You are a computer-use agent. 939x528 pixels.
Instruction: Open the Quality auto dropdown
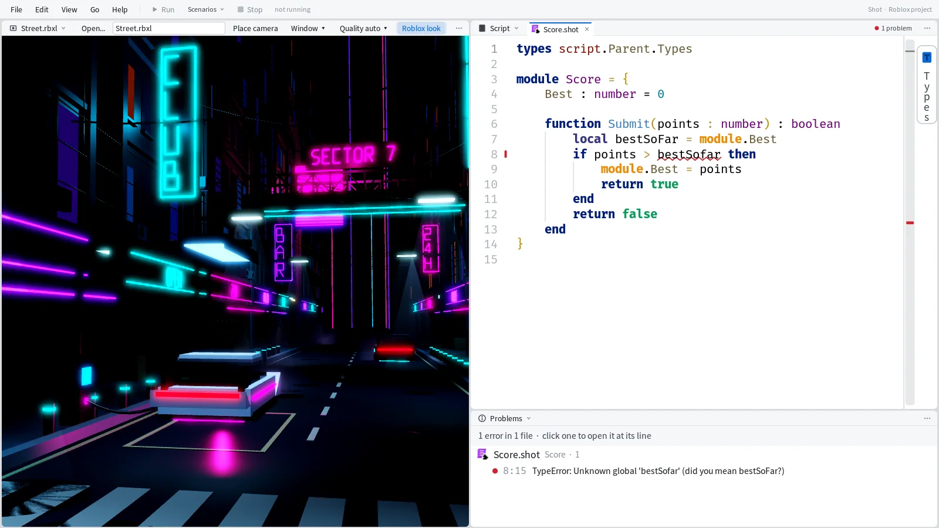(x=363, y=28)
